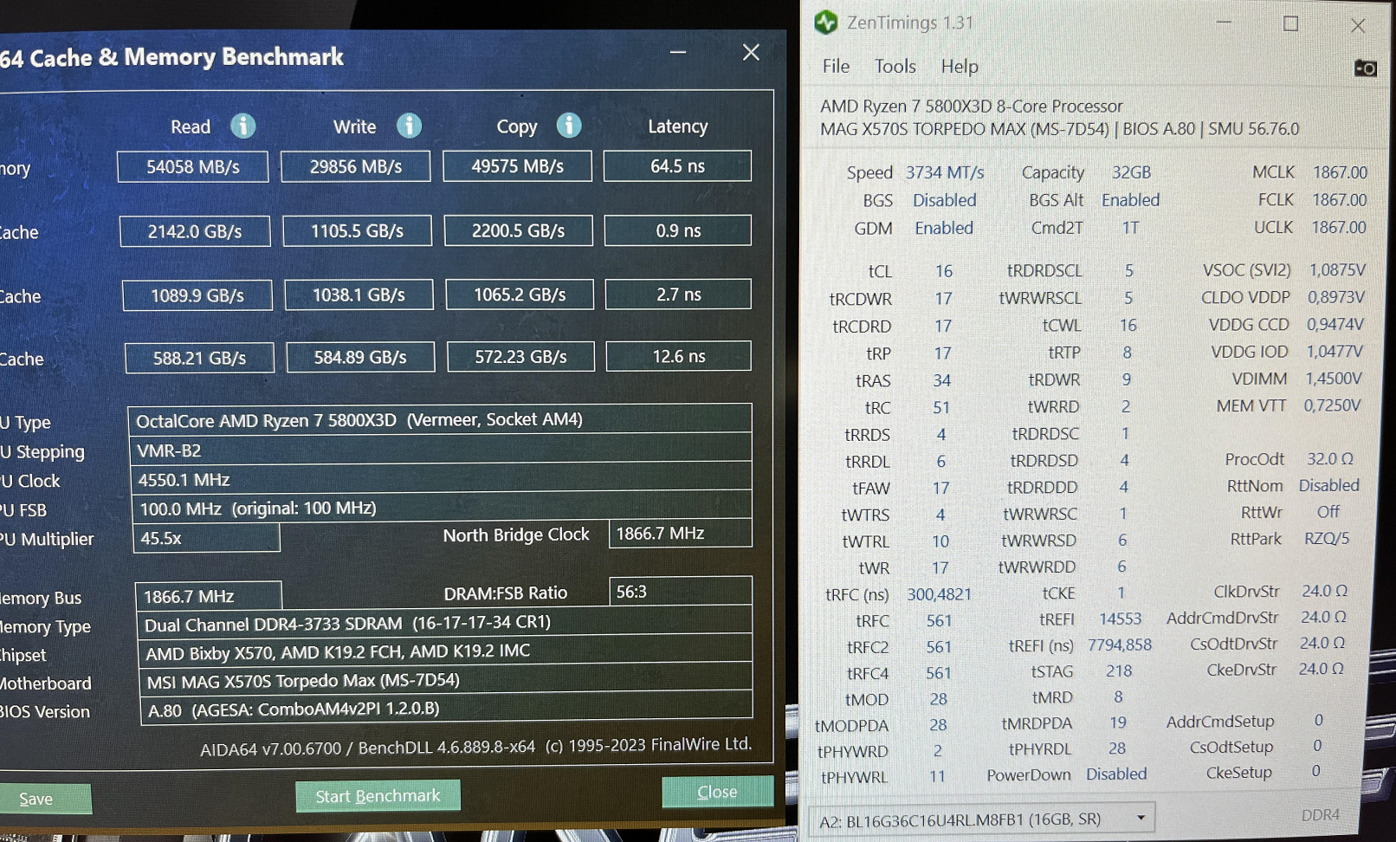Click the 572.23 GB/s cache copy value
1396x842 pixels.
pyautogui.click(x=520, y=356)
